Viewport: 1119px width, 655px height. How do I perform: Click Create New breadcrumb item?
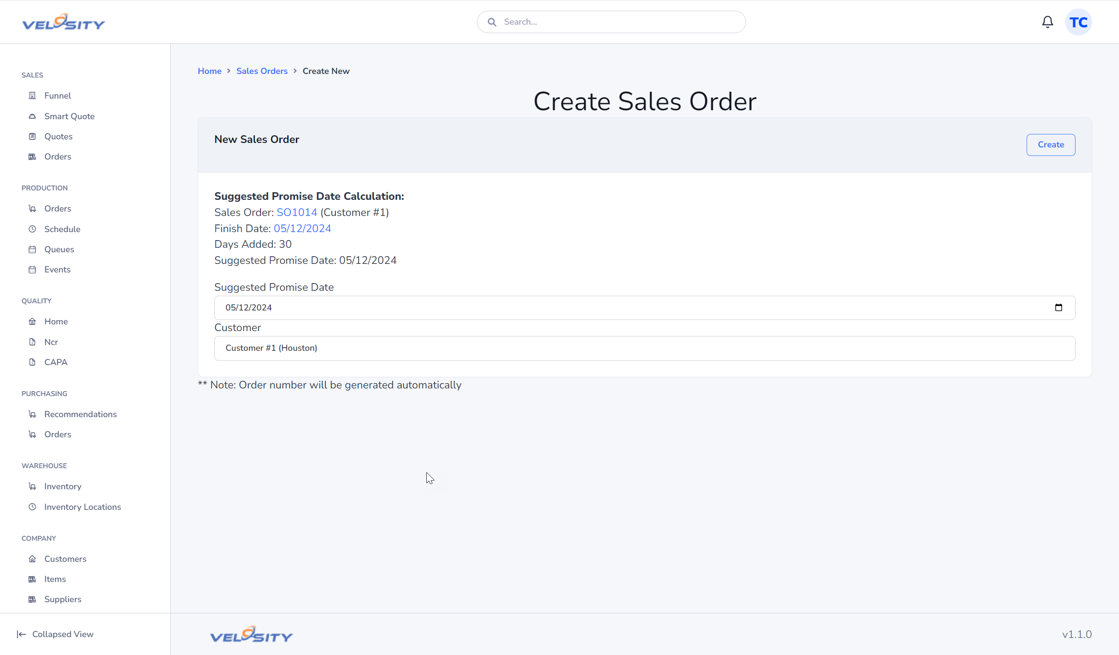tap(325, 71)
